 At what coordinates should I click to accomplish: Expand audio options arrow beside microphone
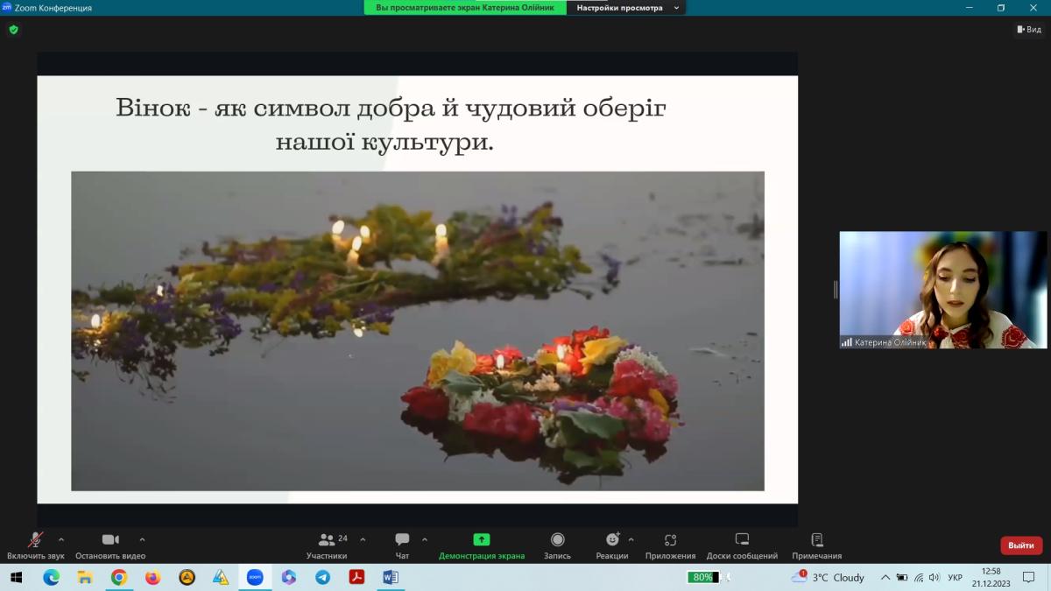pyautogui.click(x=61, y=539)
